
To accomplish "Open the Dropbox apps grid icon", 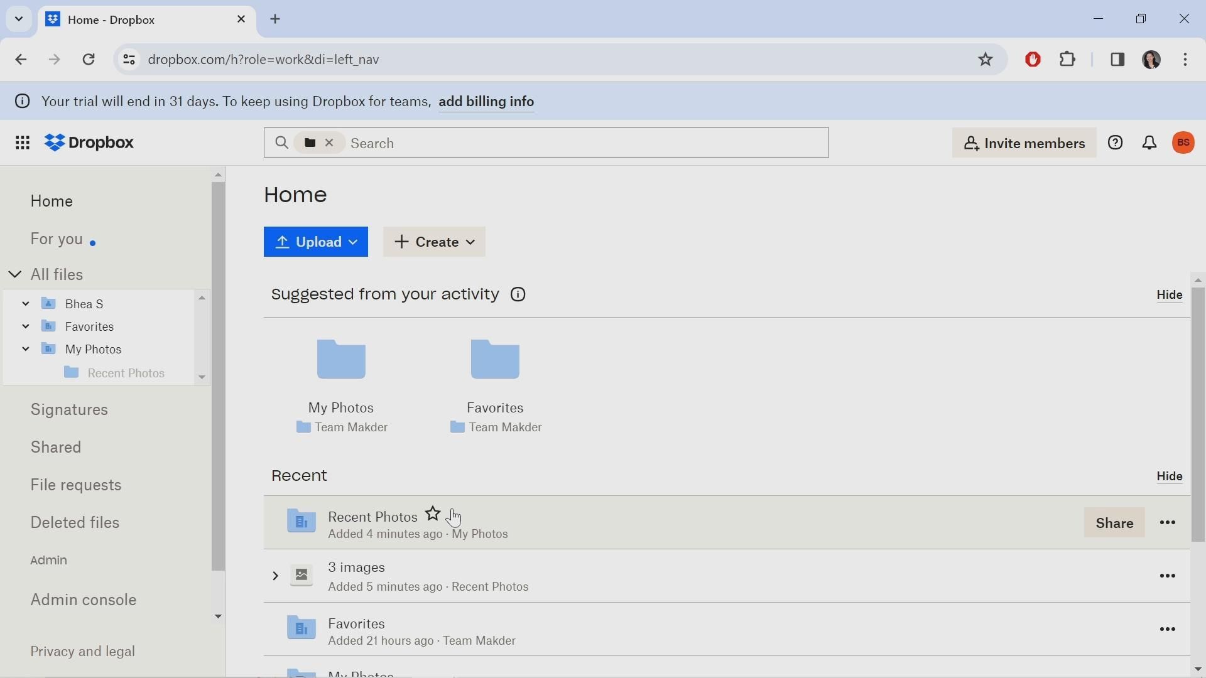I will pyautogui.click(x=23, y=143).
